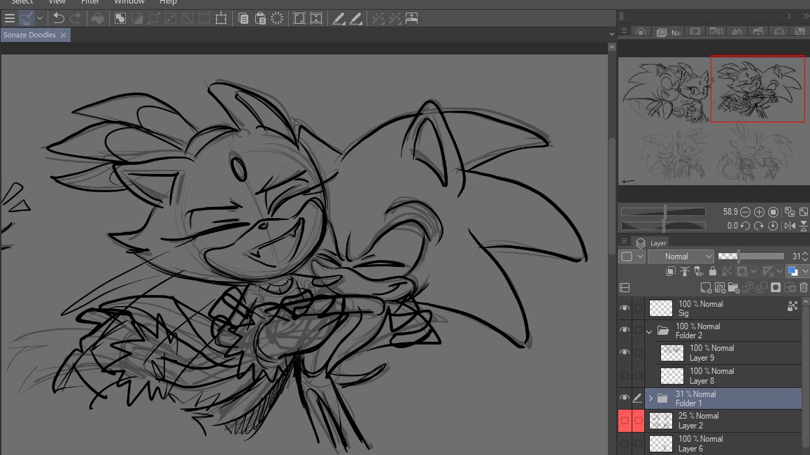Open the layer color blue swatch dropdown
Viewport: 810px width, 455px height.
805,271
